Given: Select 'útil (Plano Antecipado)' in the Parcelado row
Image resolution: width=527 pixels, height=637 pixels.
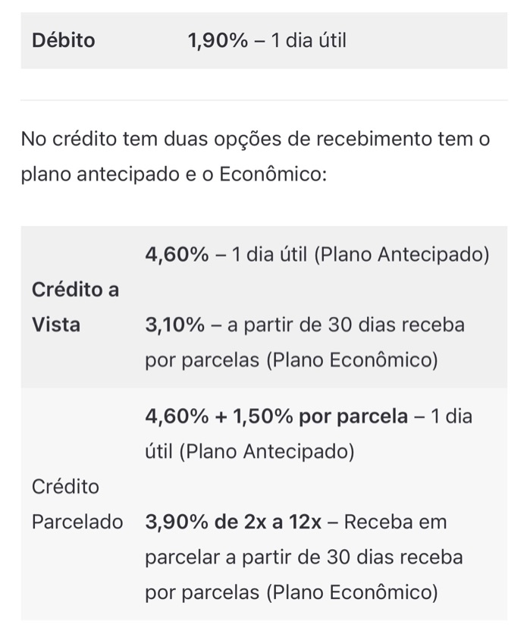Looking at the screenshot, I should click(250, 451).
